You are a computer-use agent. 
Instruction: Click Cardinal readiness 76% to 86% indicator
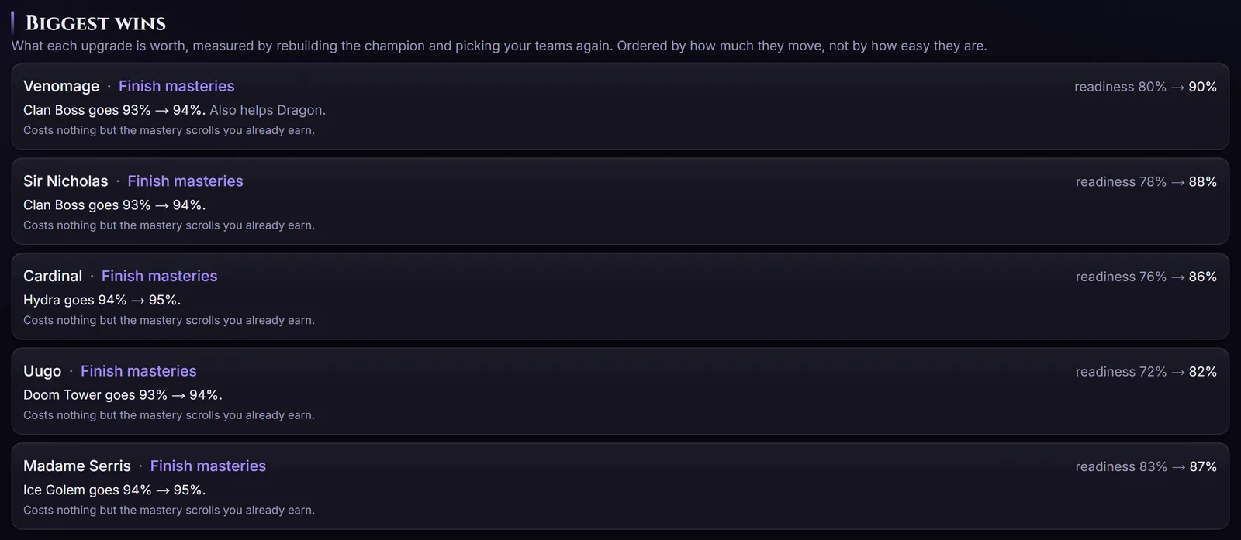[x=1146, y=277]
